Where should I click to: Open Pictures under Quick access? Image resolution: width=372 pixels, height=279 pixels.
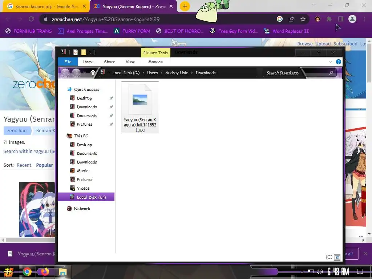point(85,124)
